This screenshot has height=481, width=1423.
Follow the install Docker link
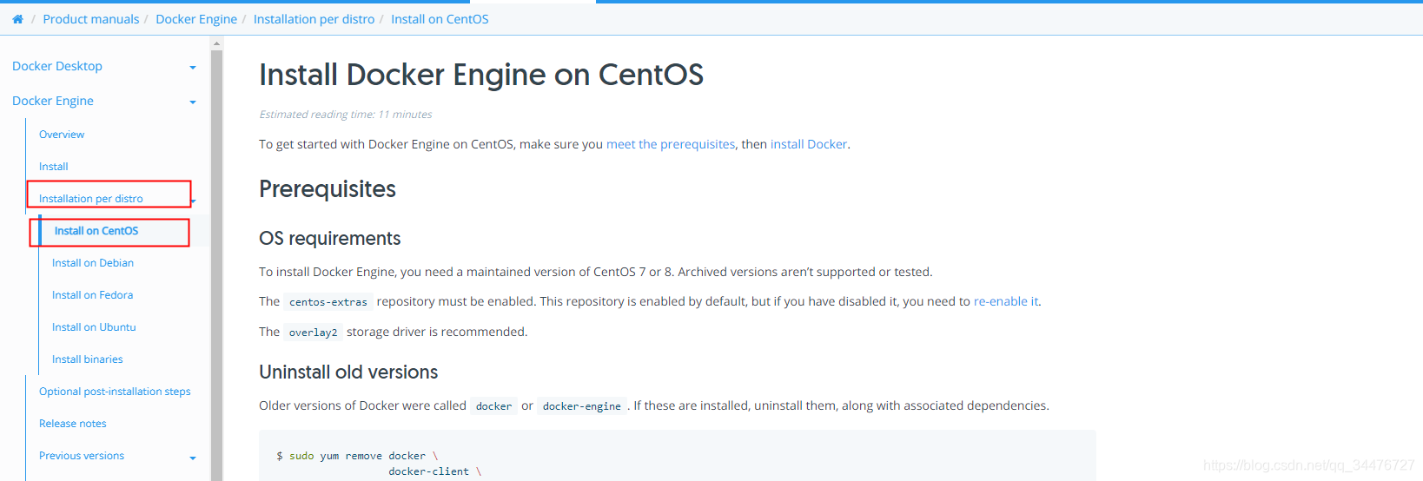pyautogui.click(x=809, y=144)
